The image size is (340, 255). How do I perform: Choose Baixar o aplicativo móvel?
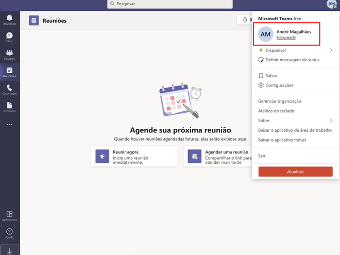point(282,140)
